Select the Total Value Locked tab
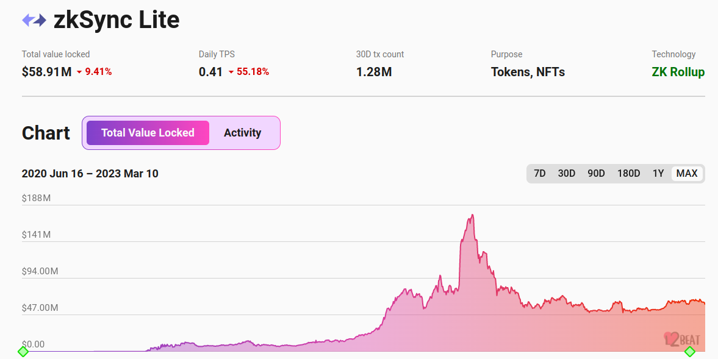Viewport: 718px width, 359px height. coord(148,133)
